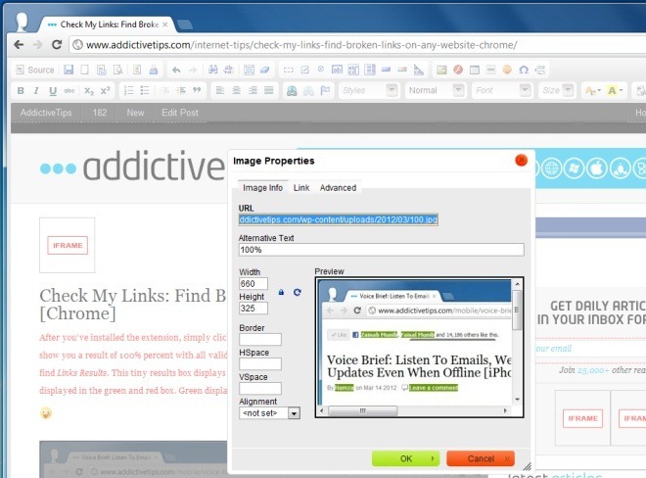Screen dimensions: 646x478
Task: Open the Size dropdown
Action: 557,90
